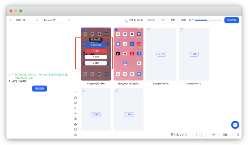The image size is (248, 145).
Task: Tap Play Store icon on snap_0qcSr phone
Action: (139, 63)
